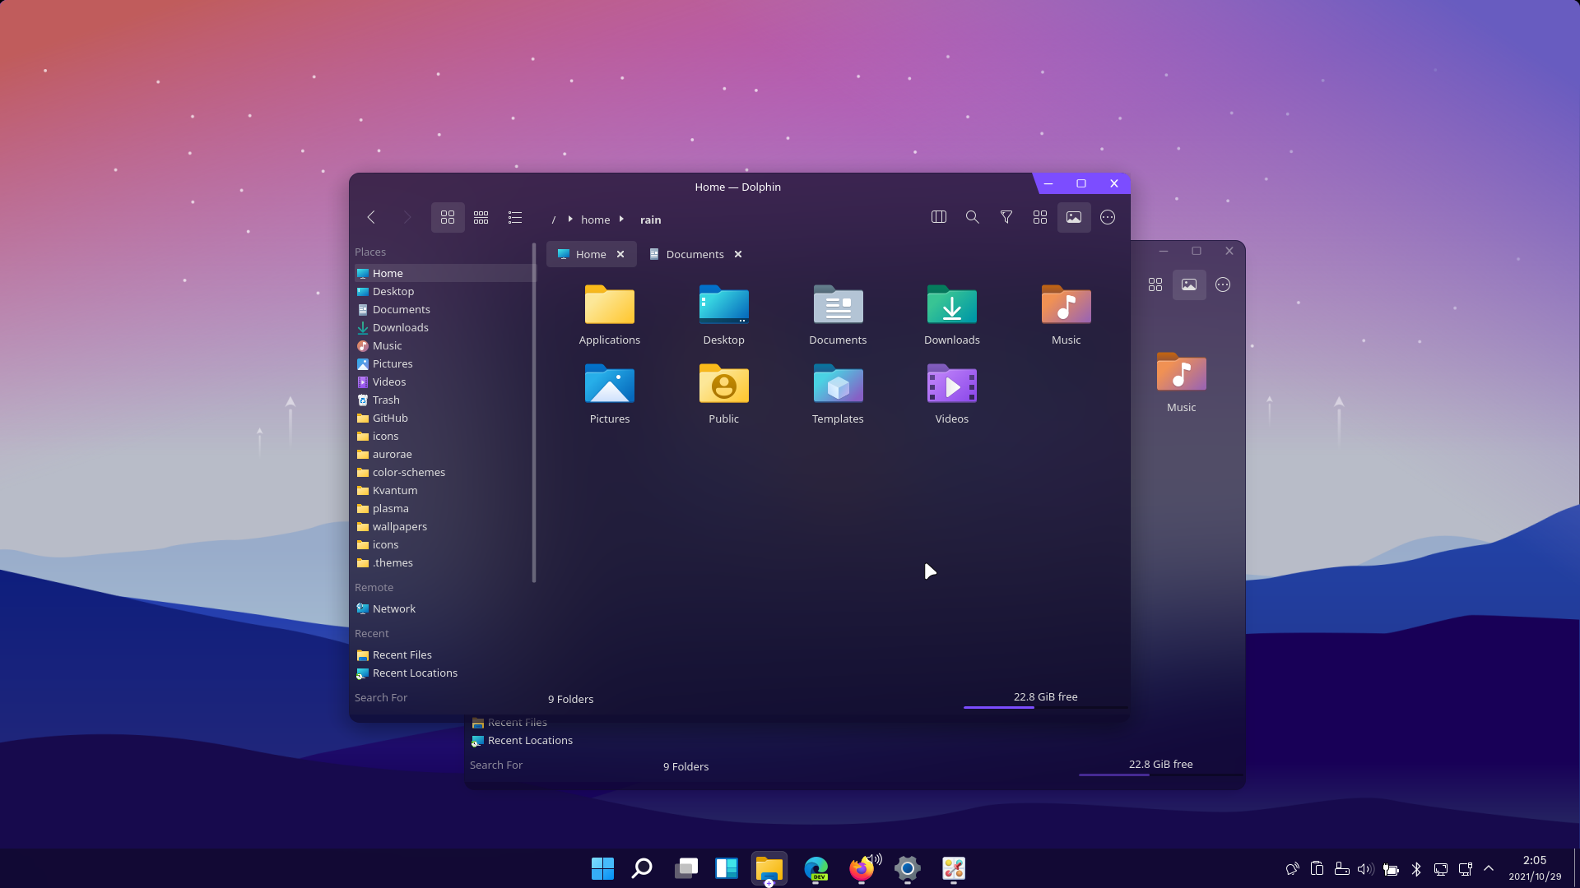Viewport: 1580px width, 888px height.
Task: Expand hidden system tray icons arrow
Action: coord(1489,868)
